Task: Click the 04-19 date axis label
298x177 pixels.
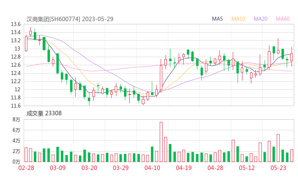Action: click(184, 168)
